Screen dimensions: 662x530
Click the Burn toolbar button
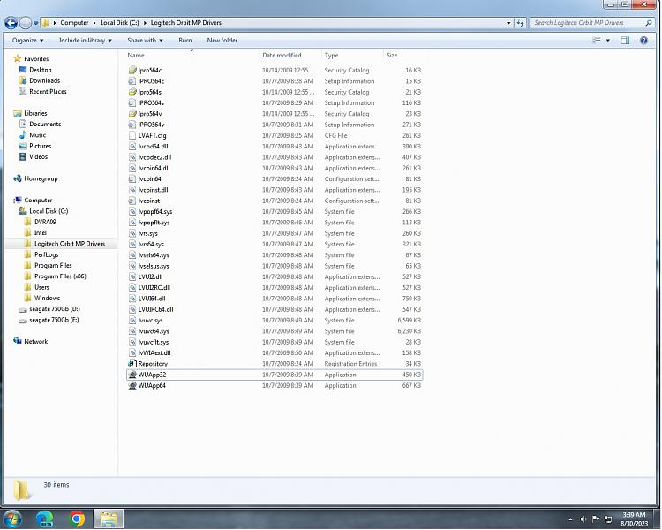click(185, 40)
